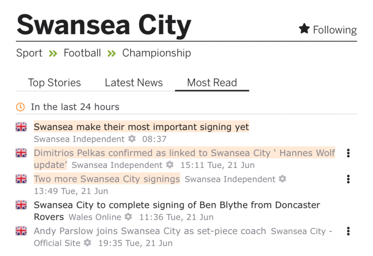Click the UK flag beside the first headline
The image size is (373, 256).
(21, 126)
